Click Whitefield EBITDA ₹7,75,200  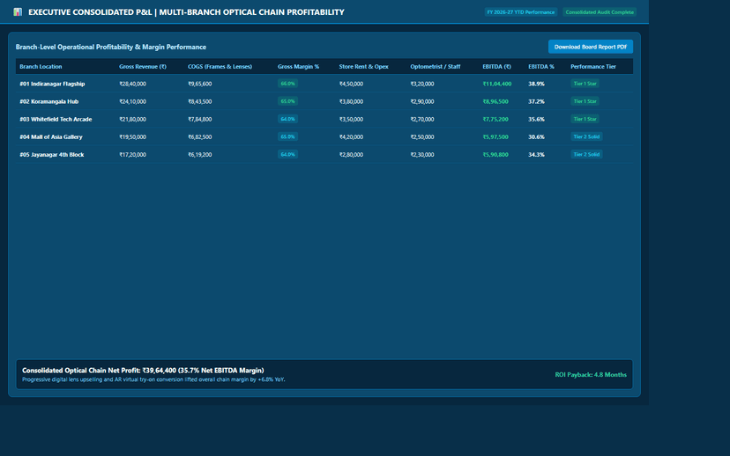click(495, 119)
